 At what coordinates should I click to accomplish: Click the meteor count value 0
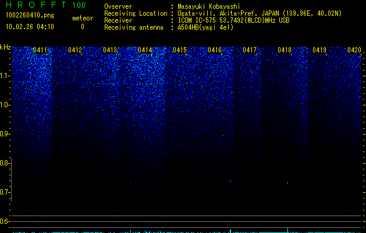[x=83, y=27]
